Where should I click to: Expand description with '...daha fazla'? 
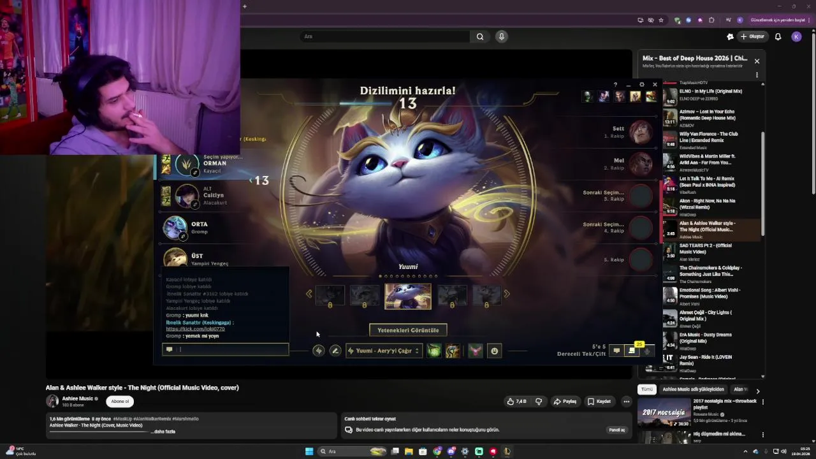[x=163, y=432]
